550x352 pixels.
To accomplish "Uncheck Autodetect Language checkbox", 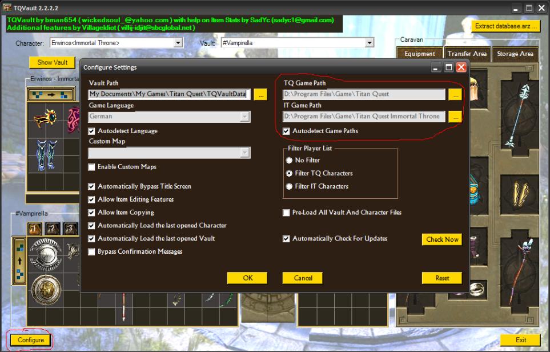I will (92, 131).
